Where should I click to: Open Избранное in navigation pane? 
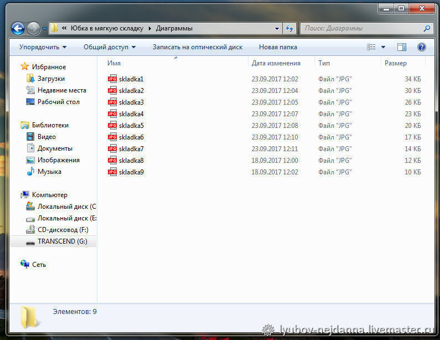coord(49,67)
